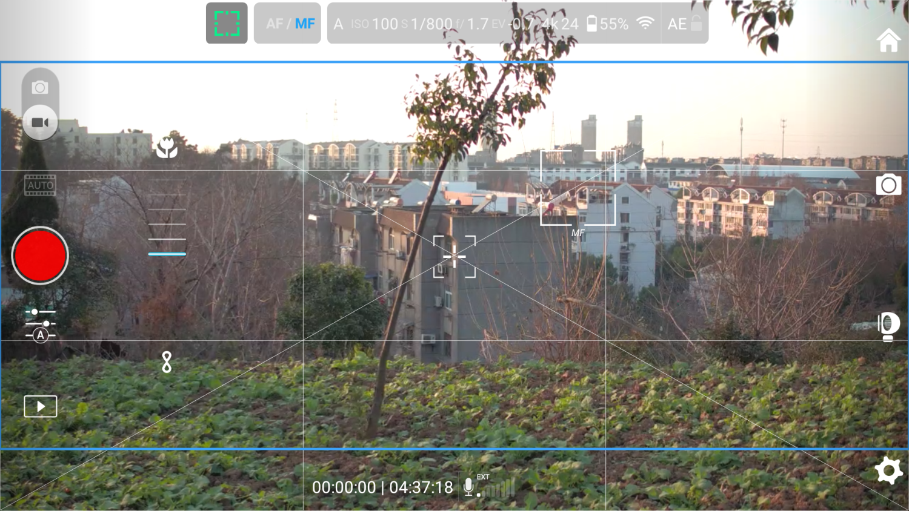The height and width of the screenshot is (511, 909).
Task: Tap the external microphone icon
Action: click(x=470, y=487)
